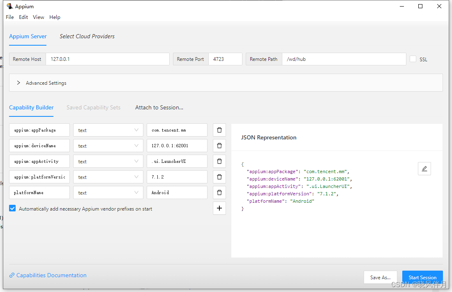Click the .ui.LauncherUI value field
The image size is (452, 292).
pyautogui.click(x=177, y=161)
